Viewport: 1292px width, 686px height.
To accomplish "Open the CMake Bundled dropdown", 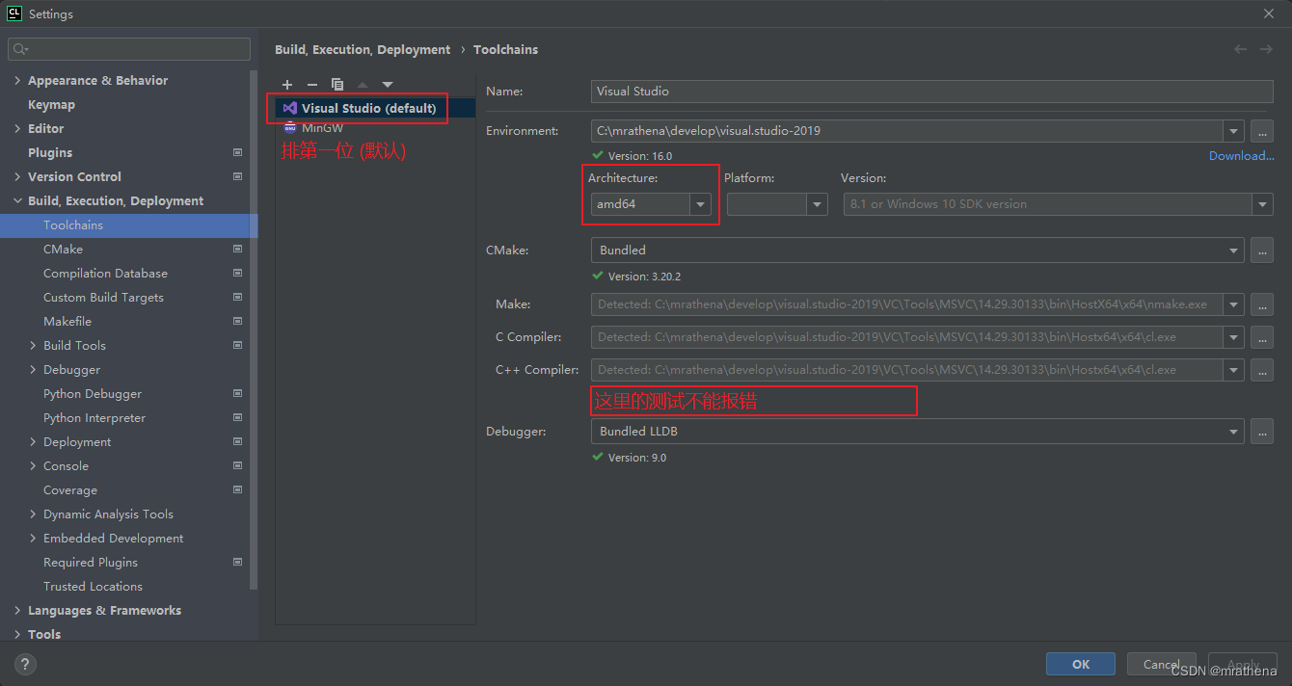I will pyautogui.click(x=1233, y=251).
